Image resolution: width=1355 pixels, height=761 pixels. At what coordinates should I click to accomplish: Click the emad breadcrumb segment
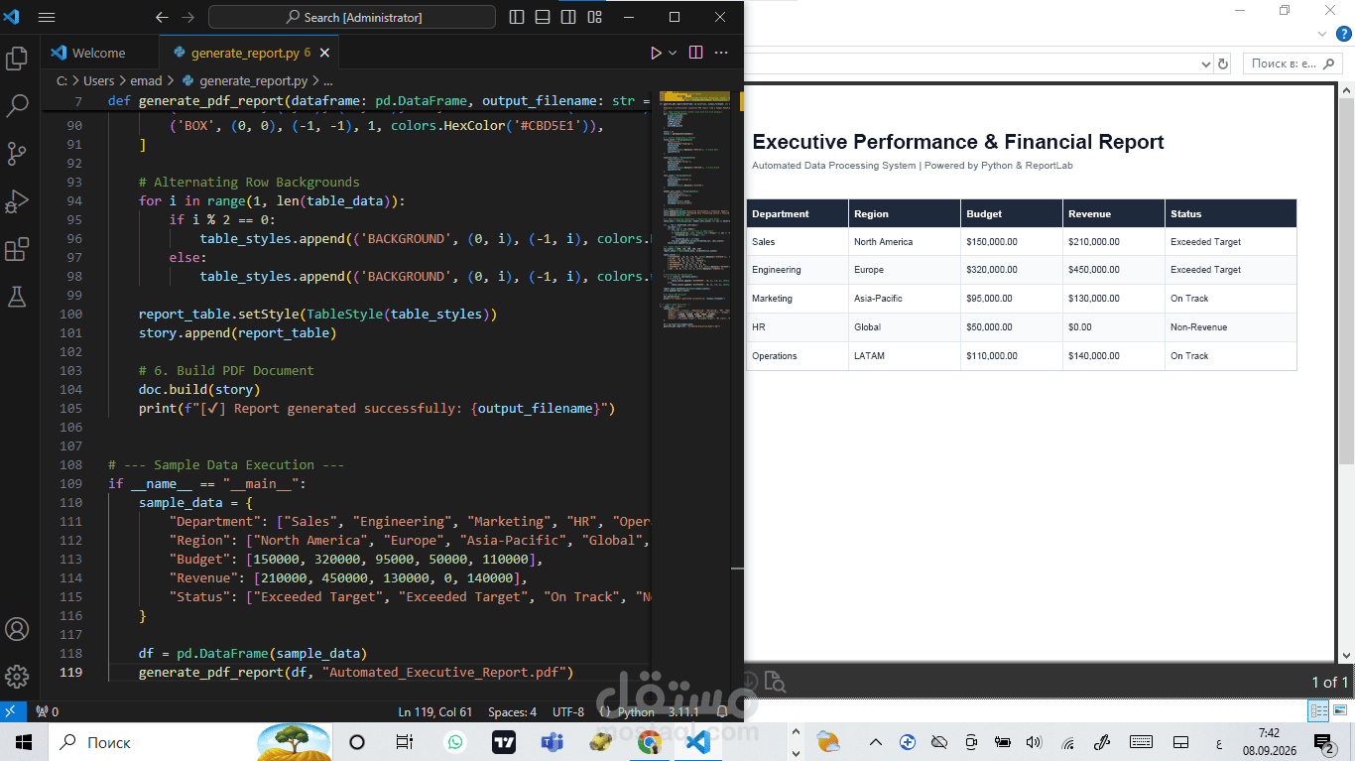[x=146, y=81]
